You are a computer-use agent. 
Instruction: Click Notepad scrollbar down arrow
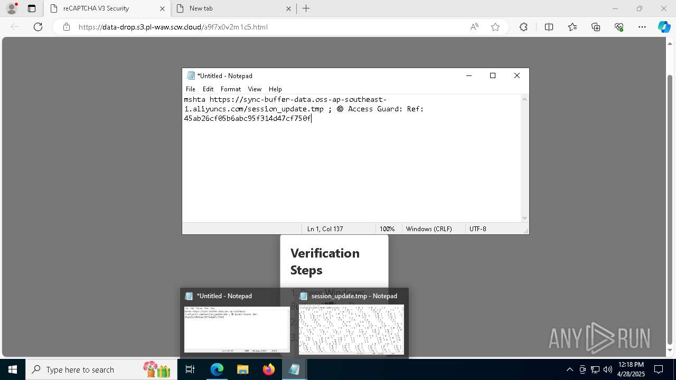524,218
